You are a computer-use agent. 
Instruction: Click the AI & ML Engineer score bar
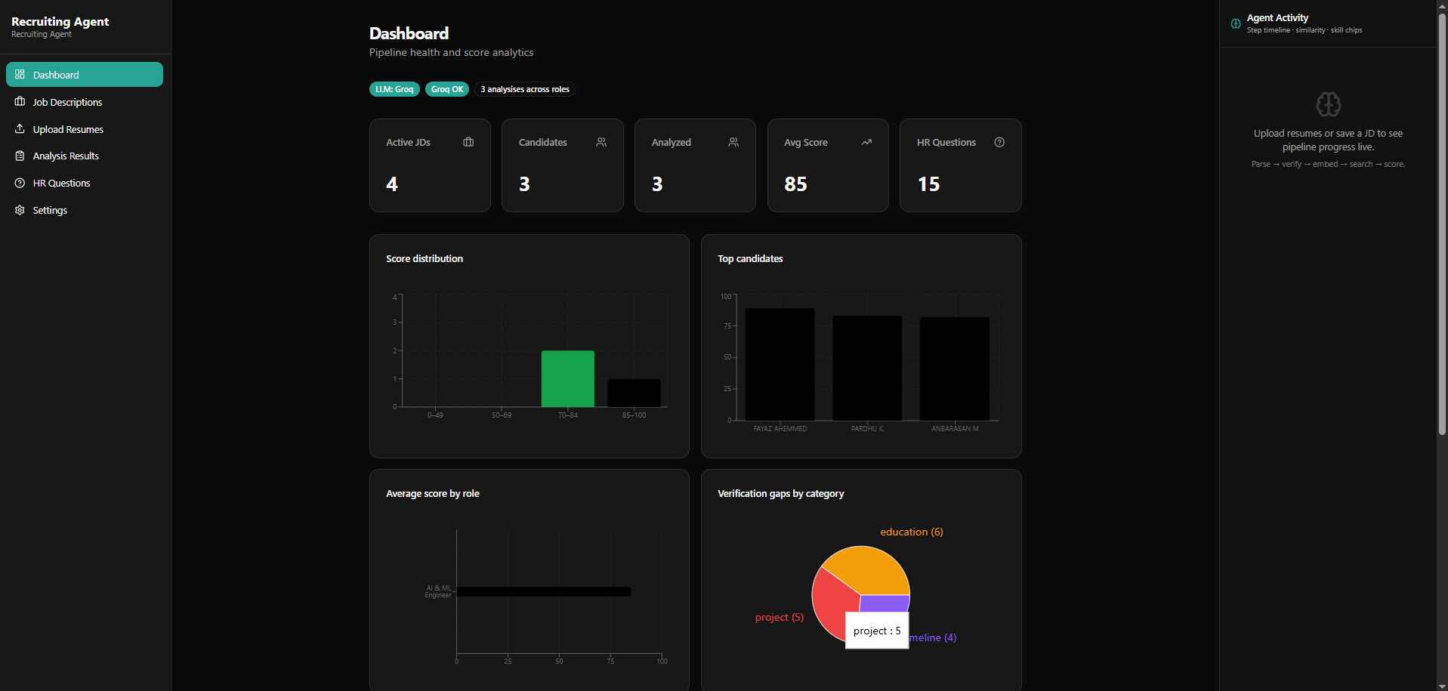click(x=544, y=591)
